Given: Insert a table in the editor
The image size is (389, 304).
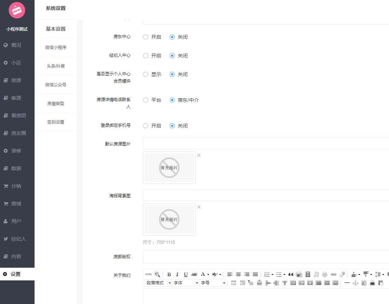Looking at the screenshot, I should [233, 282].
